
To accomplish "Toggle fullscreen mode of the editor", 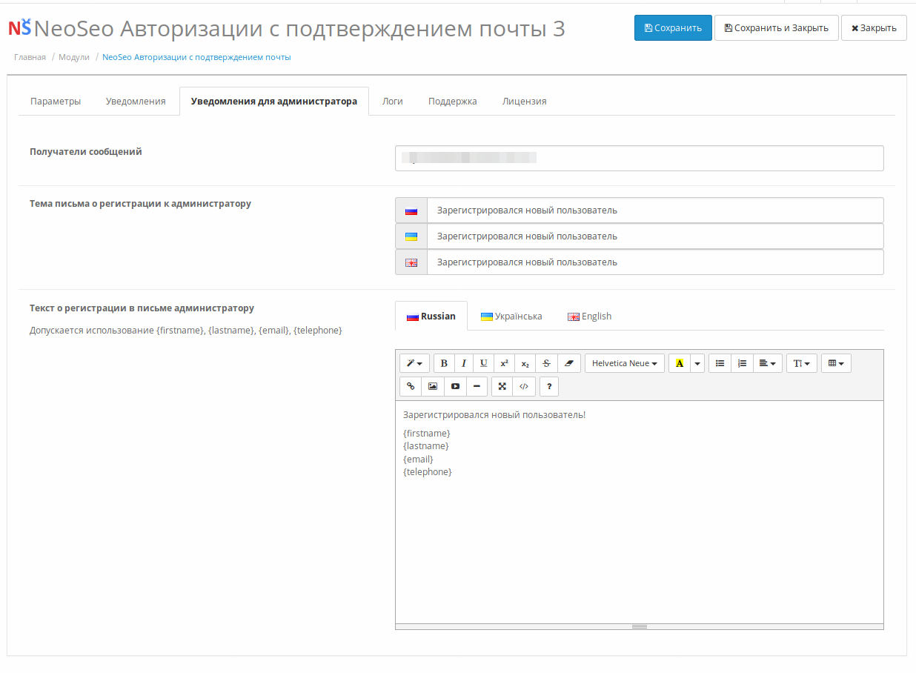I will pos(502,386).
